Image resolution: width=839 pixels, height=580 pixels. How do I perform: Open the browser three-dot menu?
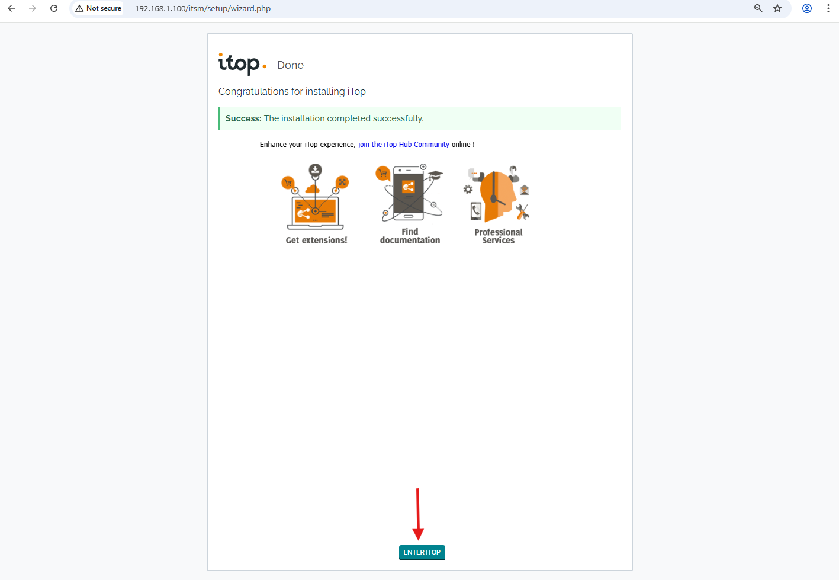[828, 8]
